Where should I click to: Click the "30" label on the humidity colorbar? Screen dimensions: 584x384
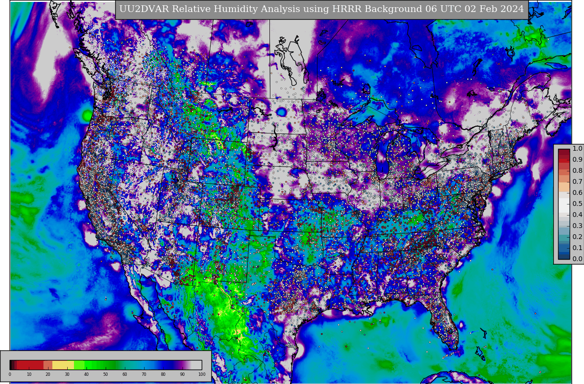point(67,374)
